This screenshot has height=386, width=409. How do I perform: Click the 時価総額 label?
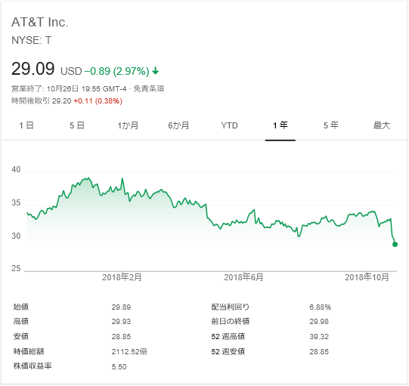29,351
